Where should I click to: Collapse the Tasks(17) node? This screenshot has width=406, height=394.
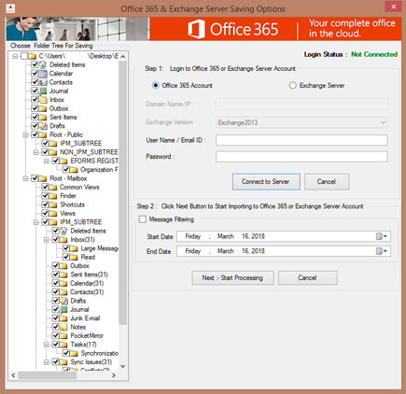pyautogui.click(x=47, y=345)
